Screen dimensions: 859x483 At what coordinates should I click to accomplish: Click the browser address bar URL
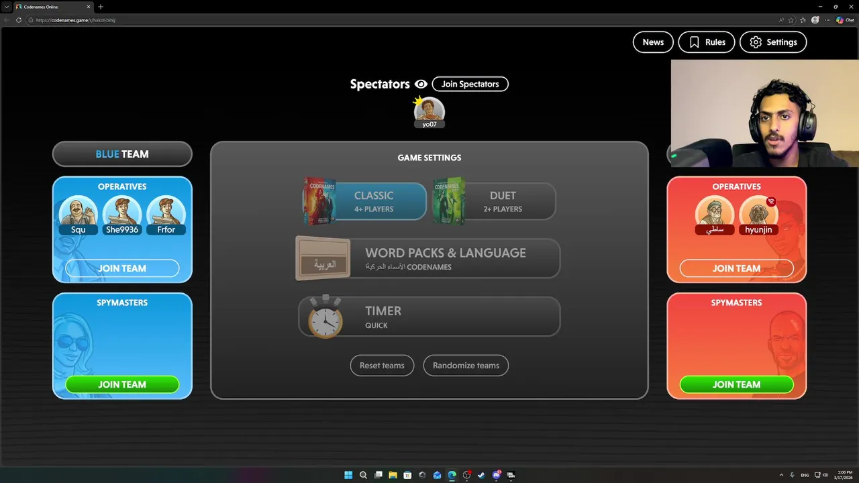pyautogui.click(x=76, y=20)
